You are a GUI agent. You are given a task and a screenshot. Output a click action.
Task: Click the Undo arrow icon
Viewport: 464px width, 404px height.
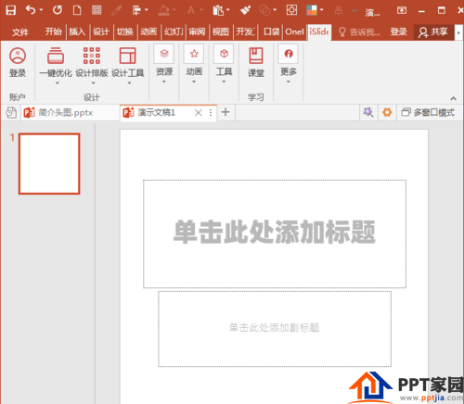31,10
